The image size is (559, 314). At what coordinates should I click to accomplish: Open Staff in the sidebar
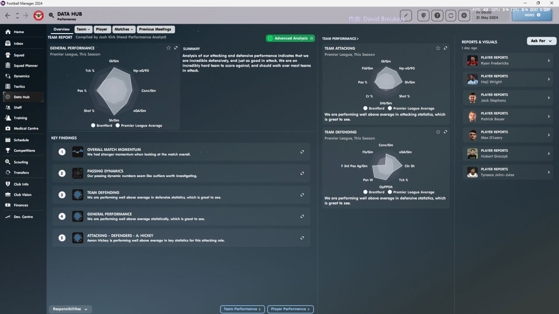pyautogui.click(x=24, y=108)
